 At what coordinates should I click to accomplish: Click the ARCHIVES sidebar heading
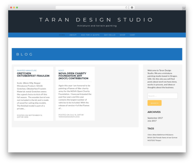[154, 112]
